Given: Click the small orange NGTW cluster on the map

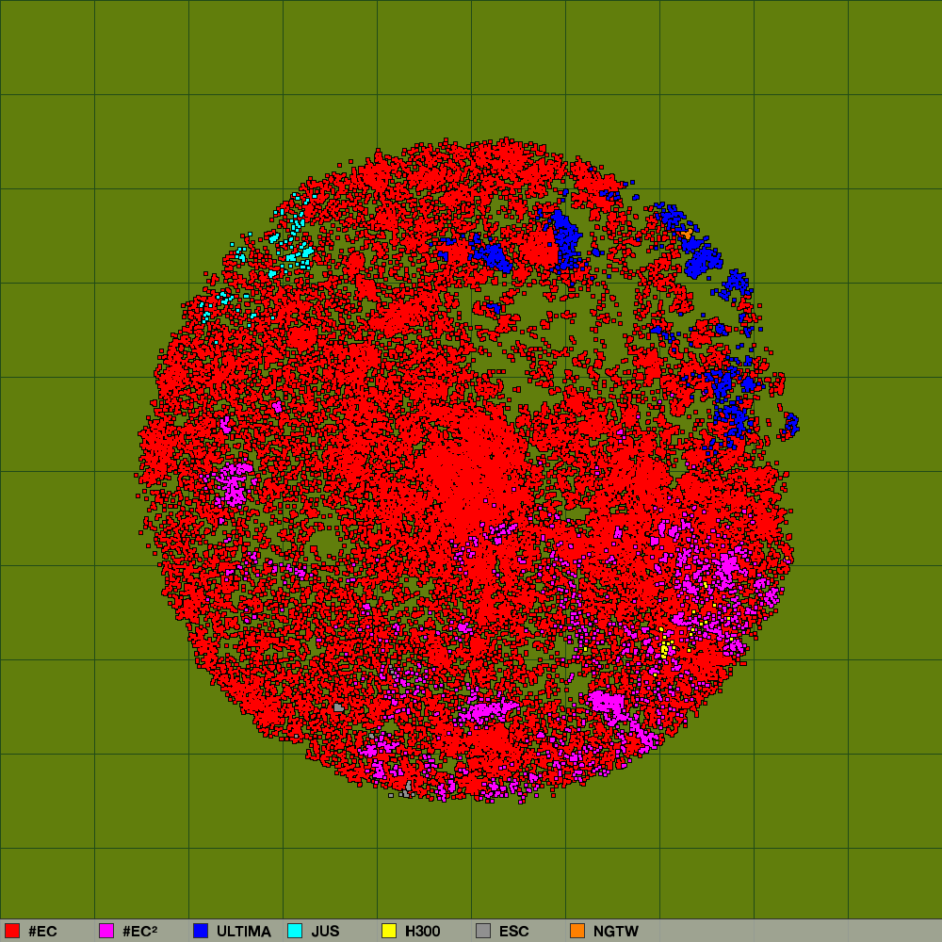Looking at the screenshot, I should point(688,233).
